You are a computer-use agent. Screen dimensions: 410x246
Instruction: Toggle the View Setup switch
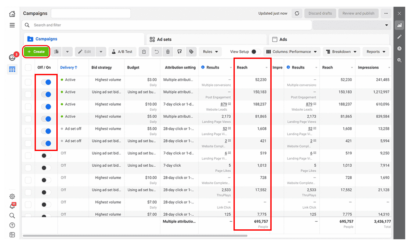coord(256,52)
